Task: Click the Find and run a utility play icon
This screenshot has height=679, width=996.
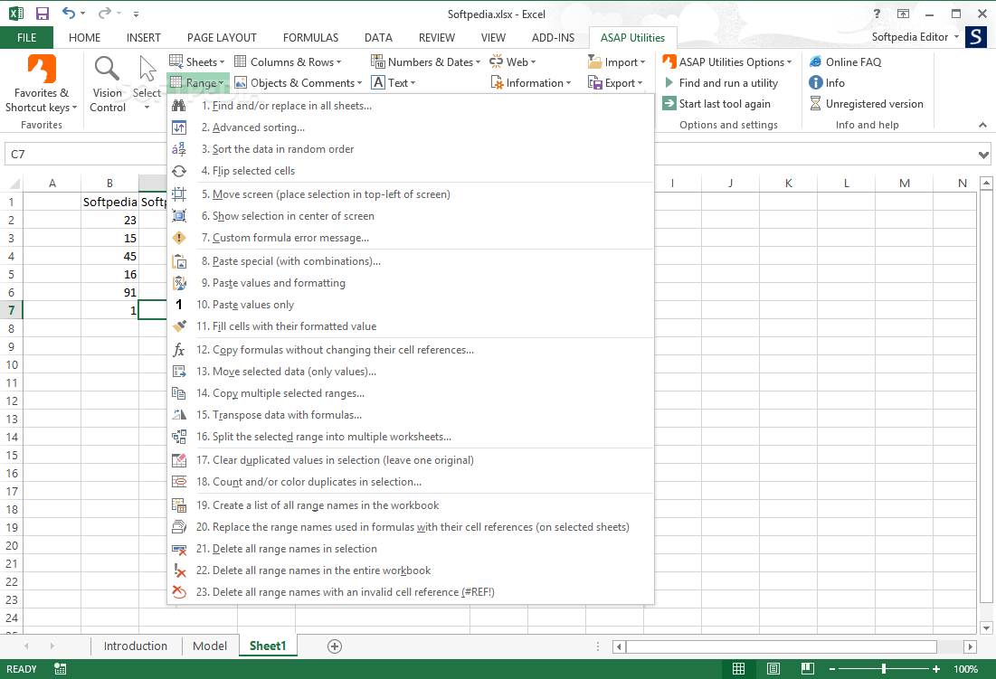Action: [669, 82]
